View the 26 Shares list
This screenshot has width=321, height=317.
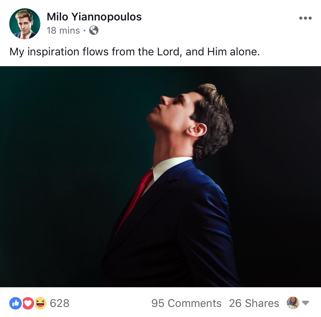pyautogui.click(x=254, y=303)
